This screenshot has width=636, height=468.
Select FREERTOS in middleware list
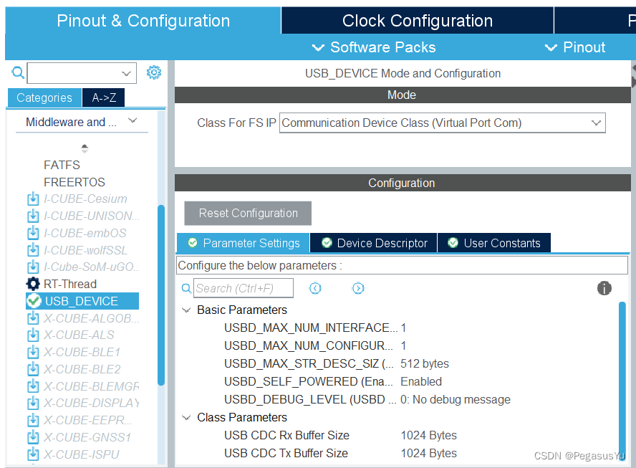pos(74,182)
